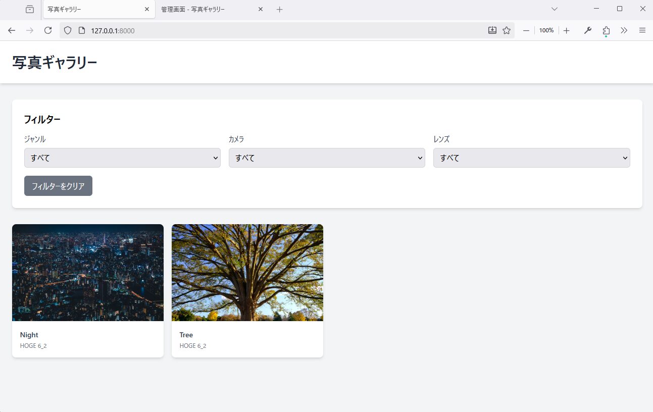653x412 pixels.
Task: Open a new browser tab
Action: 280,9
